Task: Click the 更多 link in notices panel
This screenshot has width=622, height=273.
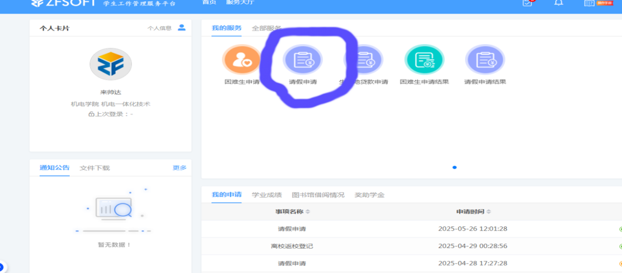Action: coord(179,168)
